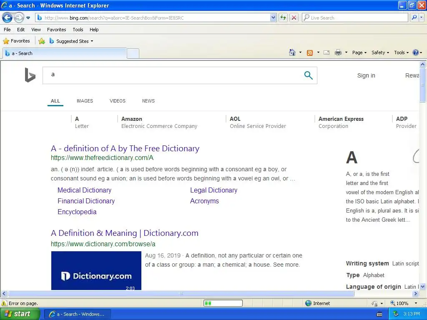Select the AOL Online Service Provider suggestion
Screen dimensions: 427x320
258,122
